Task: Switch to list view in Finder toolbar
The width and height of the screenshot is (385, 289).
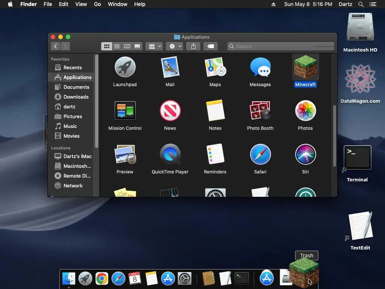Action: click(117, 46)
